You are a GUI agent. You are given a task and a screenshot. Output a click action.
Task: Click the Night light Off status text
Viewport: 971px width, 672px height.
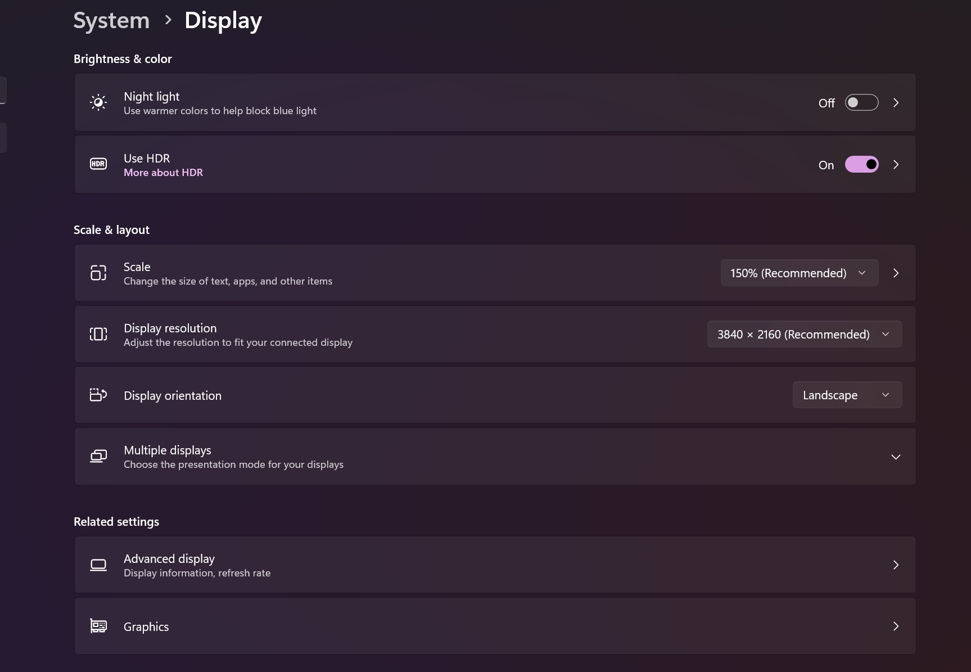(x=827, y=103)
